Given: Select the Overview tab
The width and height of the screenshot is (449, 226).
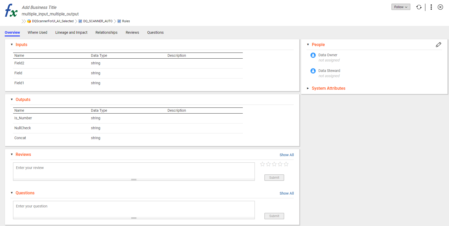Looking at the screenshot, I should coord(12,32).
